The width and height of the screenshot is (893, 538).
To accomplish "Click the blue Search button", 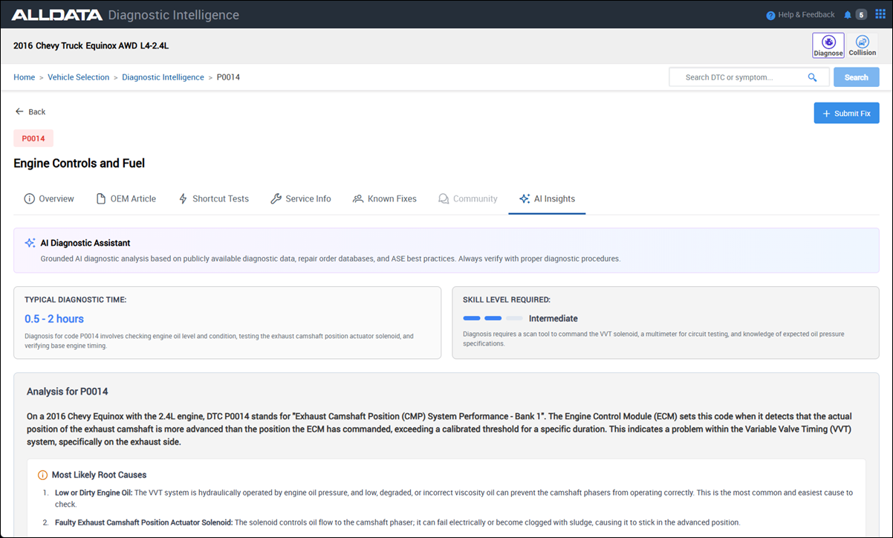I will tap(856, 77).
